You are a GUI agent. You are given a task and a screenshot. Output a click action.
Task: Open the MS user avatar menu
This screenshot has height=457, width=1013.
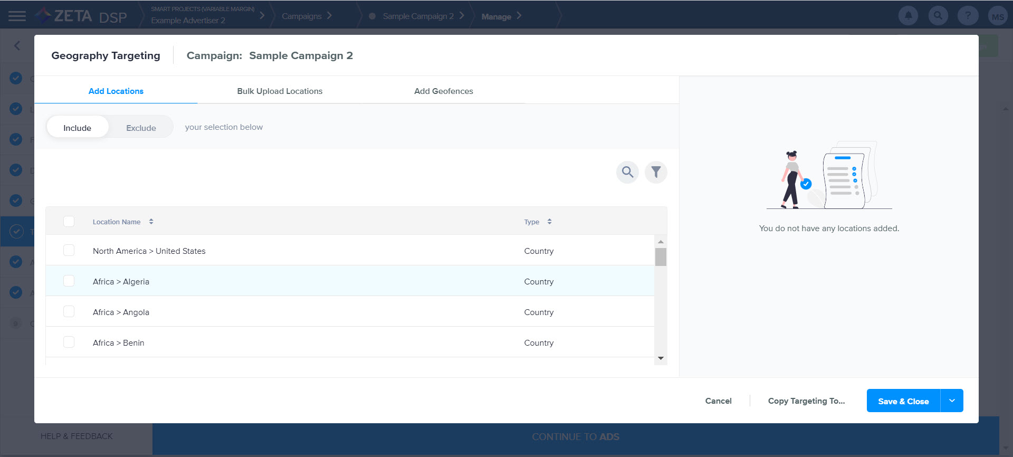tap(997, 16)
